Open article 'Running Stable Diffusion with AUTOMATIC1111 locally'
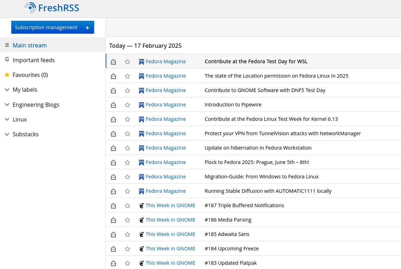Viewport: 401px width, 269px height. 268,191
